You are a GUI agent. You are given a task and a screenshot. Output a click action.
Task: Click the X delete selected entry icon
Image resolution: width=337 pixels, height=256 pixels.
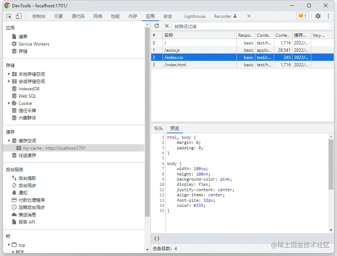(x=167, y=26)
